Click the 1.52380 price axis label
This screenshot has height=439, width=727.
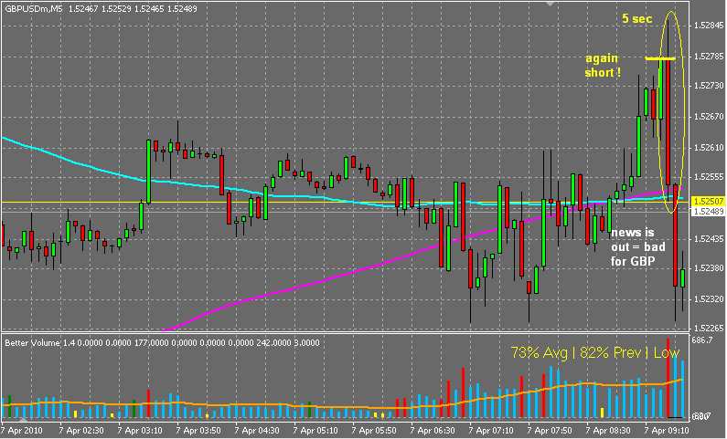708,267
